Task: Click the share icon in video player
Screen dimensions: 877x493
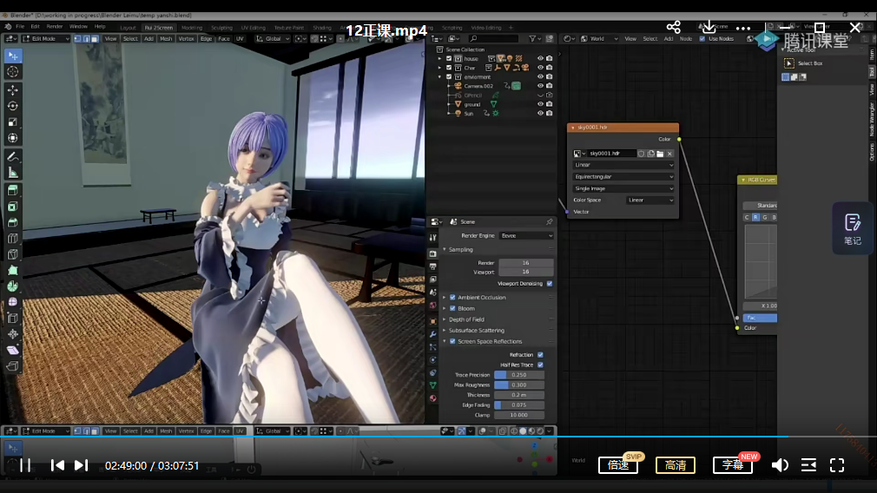Action: (x=674, y=27)
